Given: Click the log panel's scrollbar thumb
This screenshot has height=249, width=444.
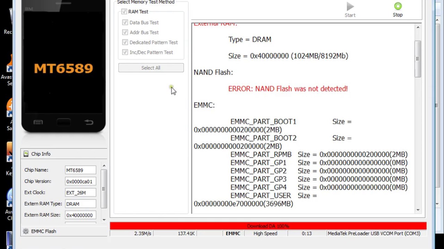Looking at the screenshot, I should click(418, 59).
